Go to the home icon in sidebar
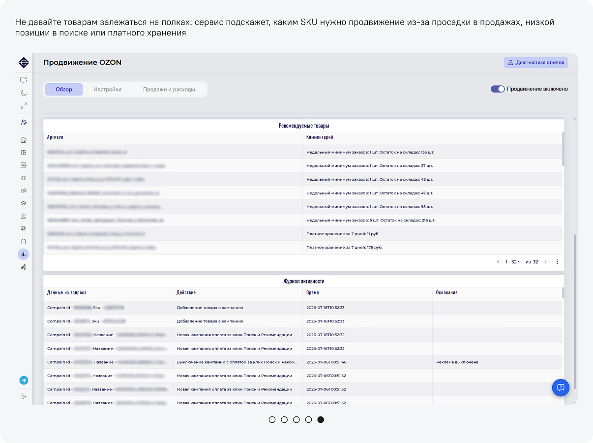 (24, 140)
